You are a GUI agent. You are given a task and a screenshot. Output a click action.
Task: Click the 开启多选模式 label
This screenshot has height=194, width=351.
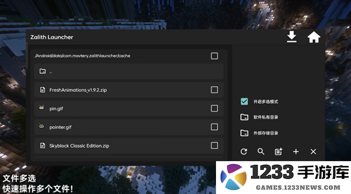point(266,102)
